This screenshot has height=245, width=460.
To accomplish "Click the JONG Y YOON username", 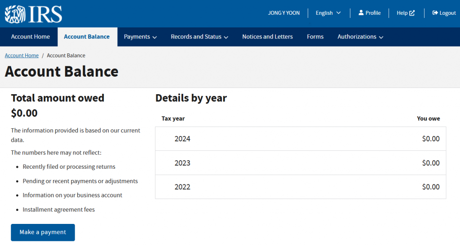I will [283, 13].
